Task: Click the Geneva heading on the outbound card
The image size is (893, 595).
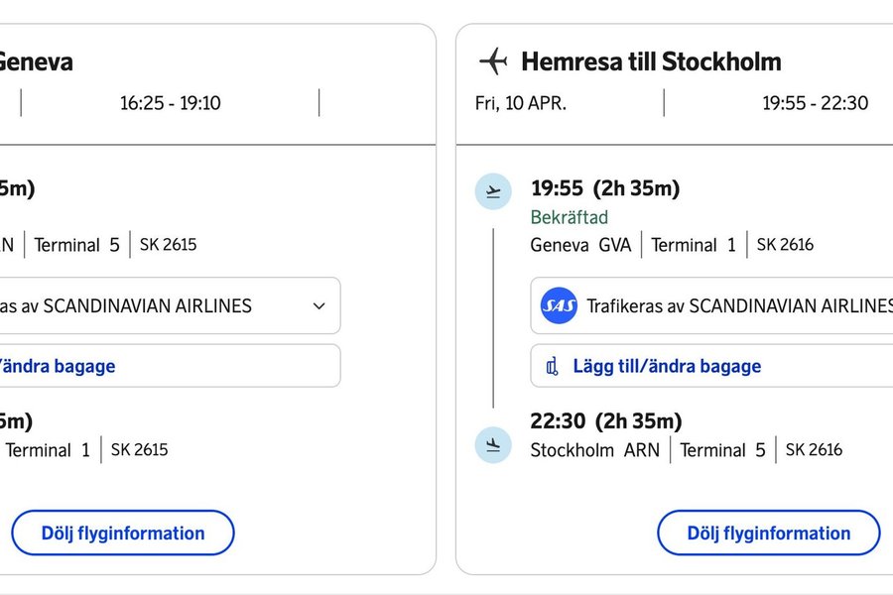Action: pyautogui.click(x=35, y=61)
